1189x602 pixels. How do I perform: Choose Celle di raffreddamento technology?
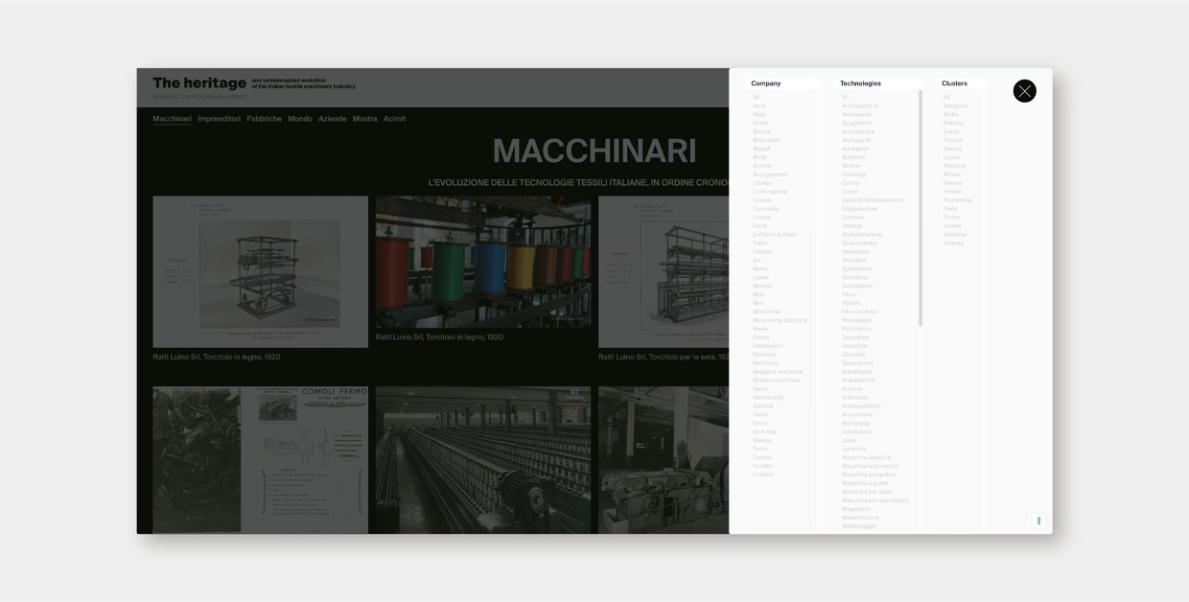click(x=873, y=200)
